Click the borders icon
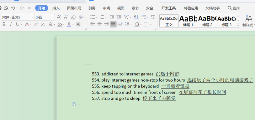255x120 pixels. [146, 24]
